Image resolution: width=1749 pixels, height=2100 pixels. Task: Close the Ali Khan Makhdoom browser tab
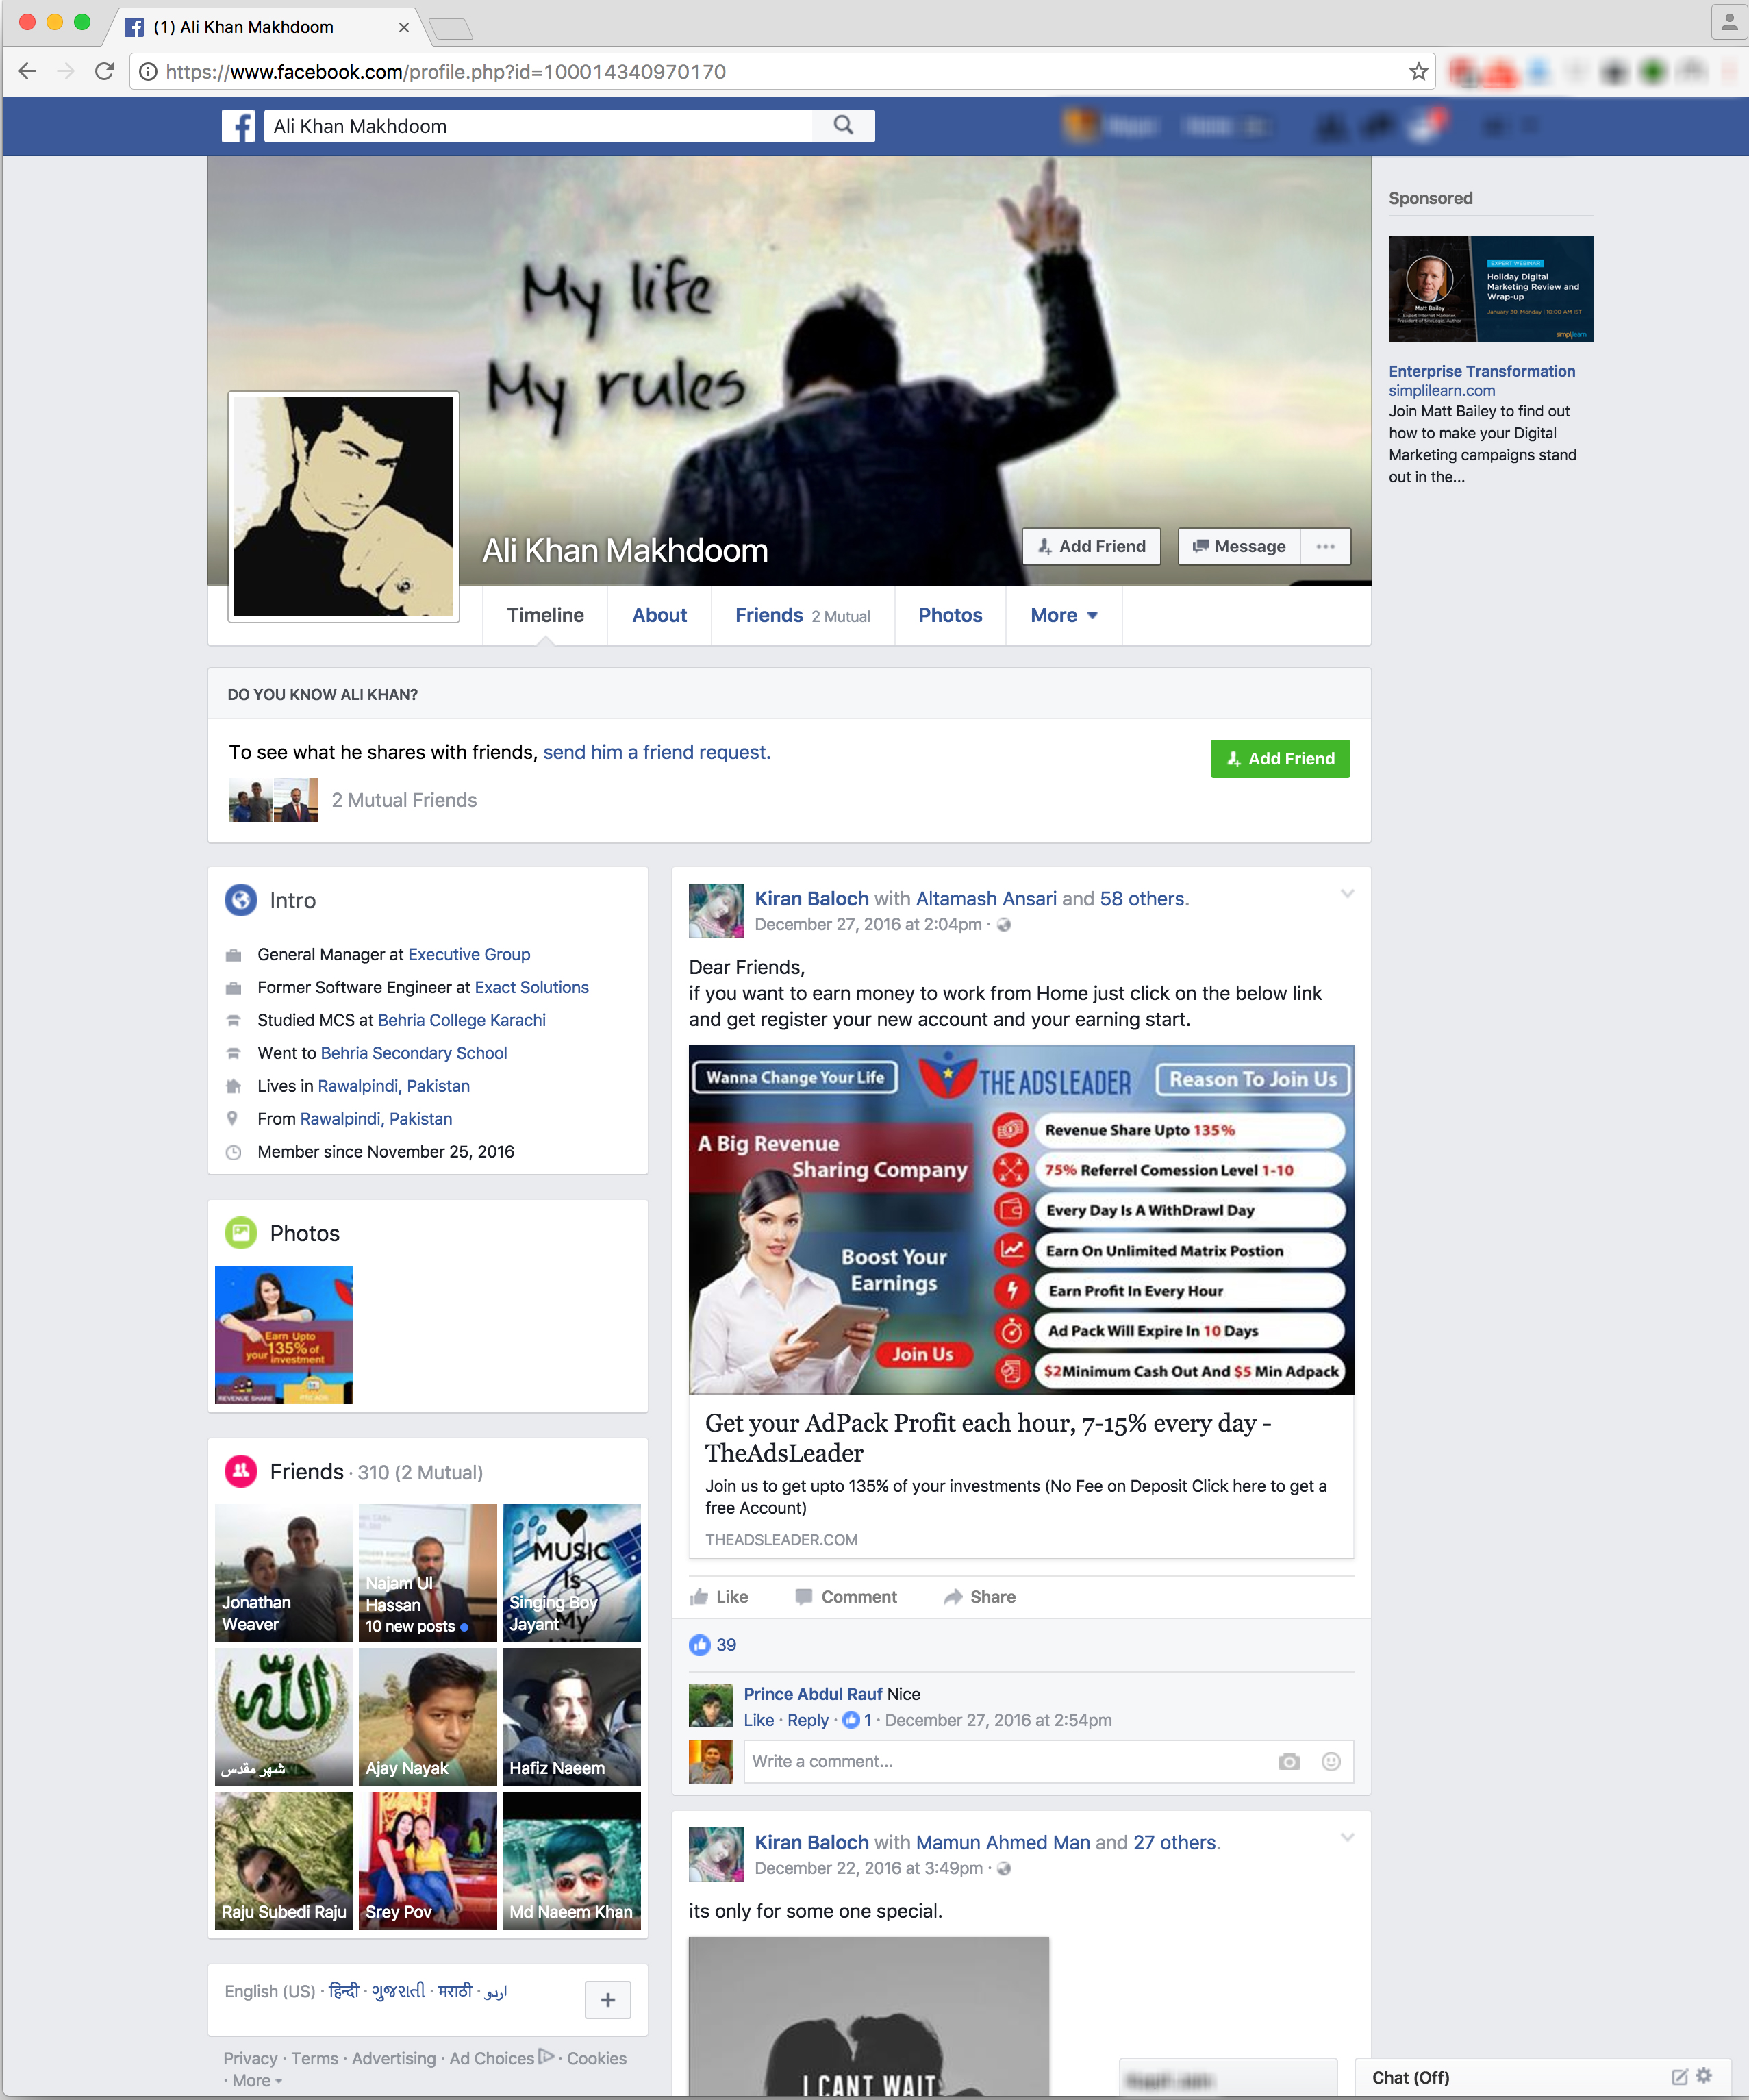tap(404, 27)
